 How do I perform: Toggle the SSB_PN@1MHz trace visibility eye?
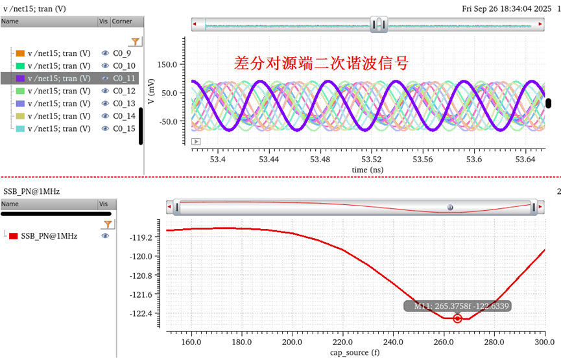click(x=105, y=236)
